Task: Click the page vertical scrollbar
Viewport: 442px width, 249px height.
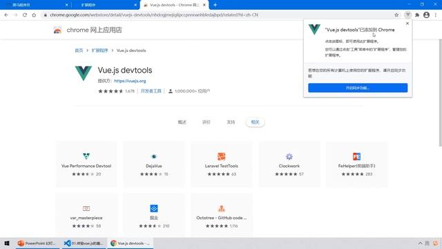Action: point(440,93)
